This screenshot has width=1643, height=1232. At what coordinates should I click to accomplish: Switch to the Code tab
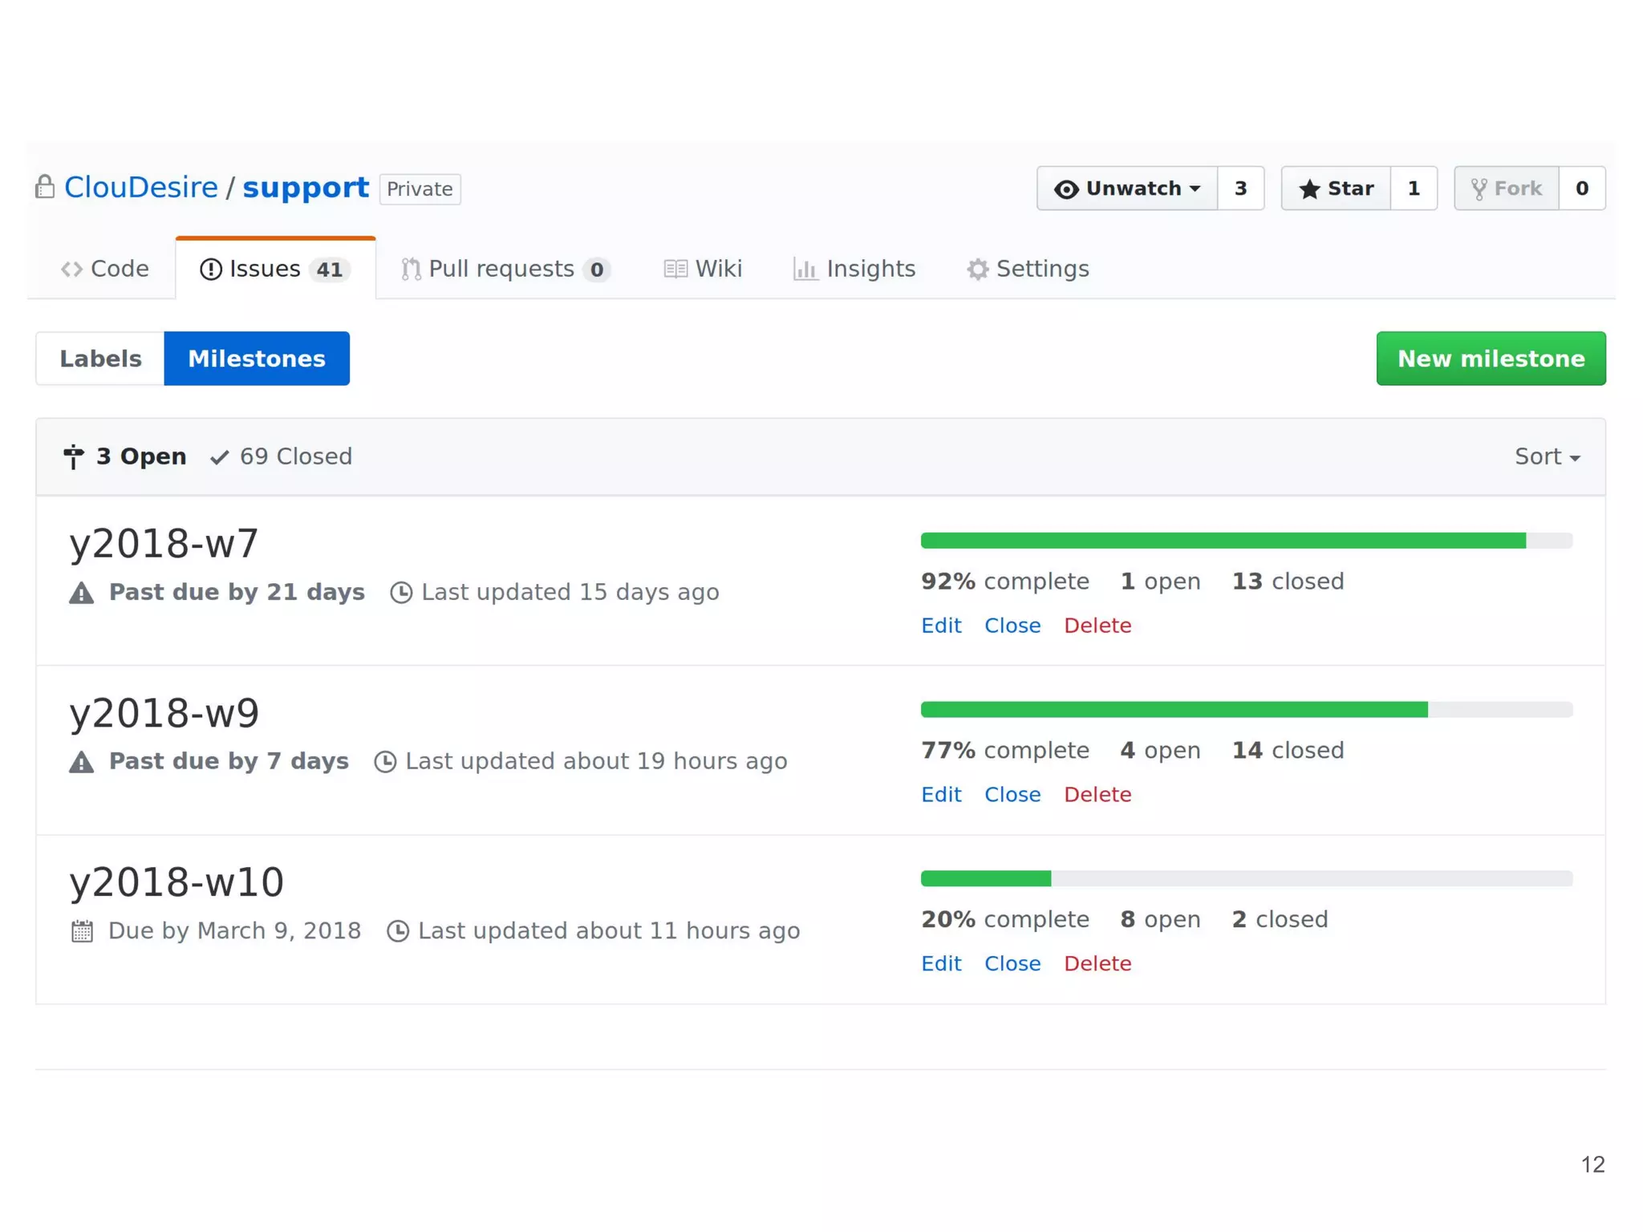105,269
